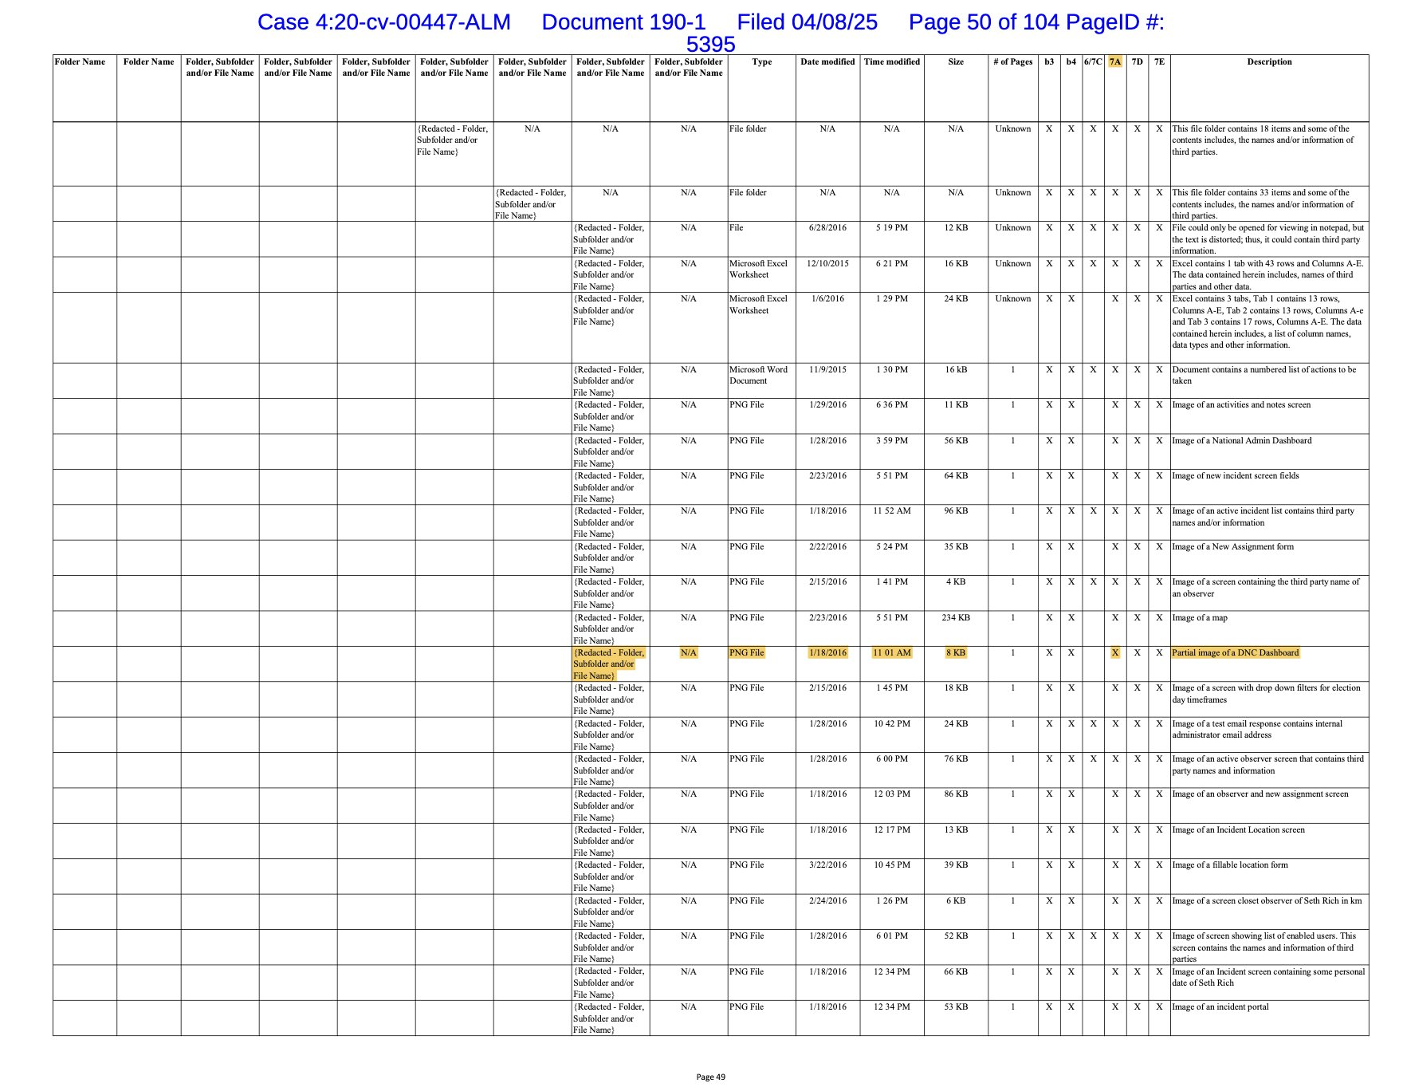This screenshot has height=1091, width=1403.
Task: Click 'Image of an activities and notes screen'
Action: [x=1241, y=405]
